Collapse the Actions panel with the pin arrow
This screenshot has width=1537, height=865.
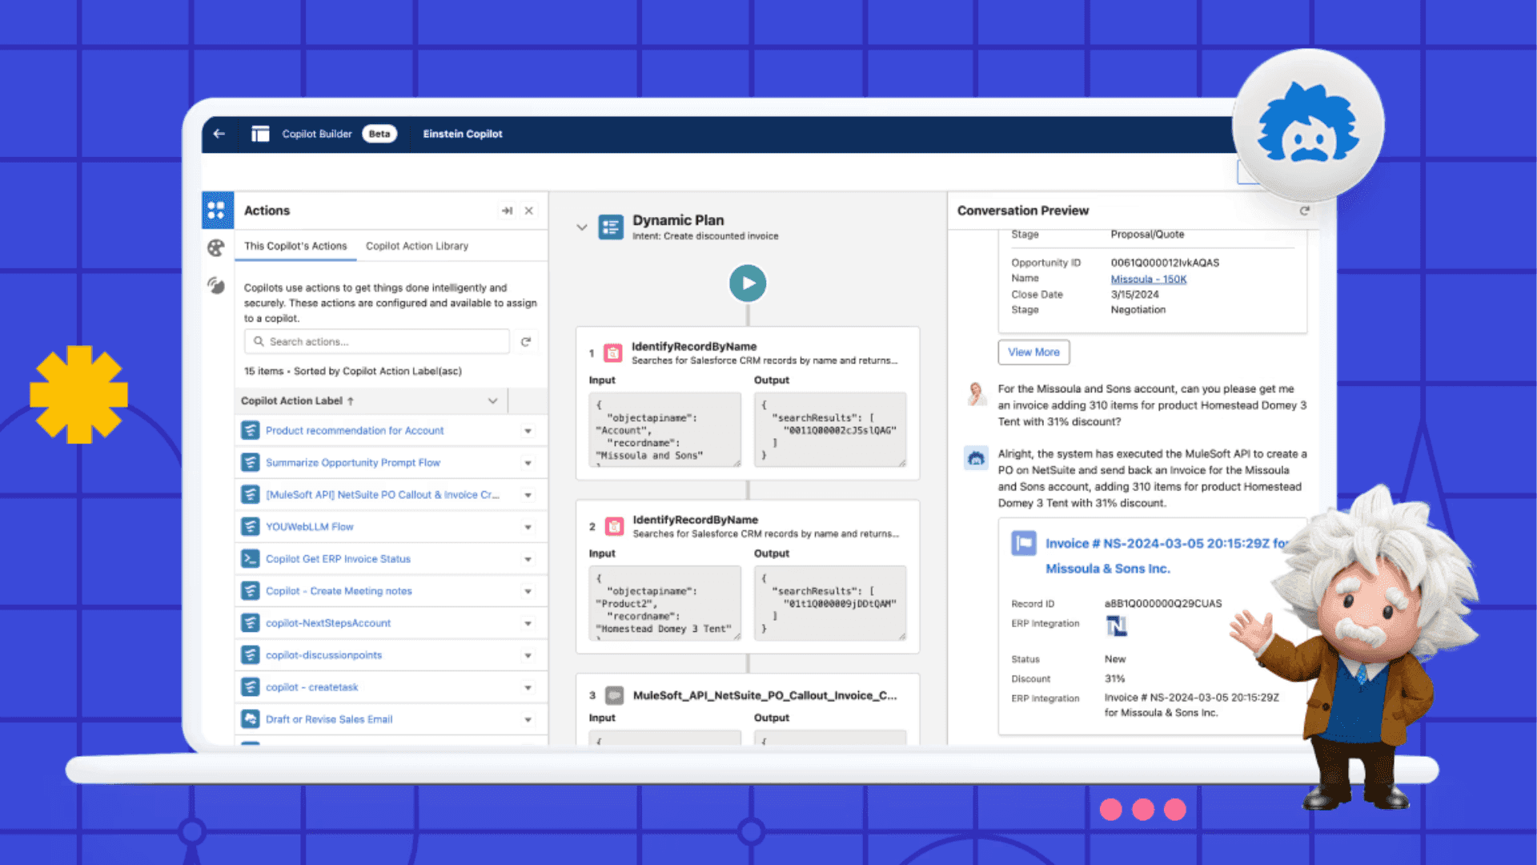pos(507,211)
